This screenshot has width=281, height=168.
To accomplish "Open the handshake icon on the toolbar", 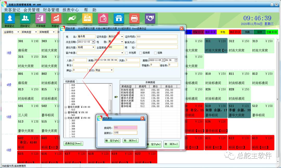I will pyautogui.click(x=150, y=18).
